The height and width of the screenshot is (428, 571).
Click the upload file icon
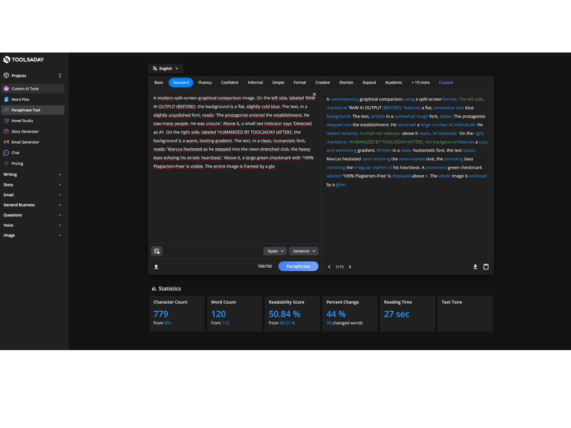pos(156,266)
